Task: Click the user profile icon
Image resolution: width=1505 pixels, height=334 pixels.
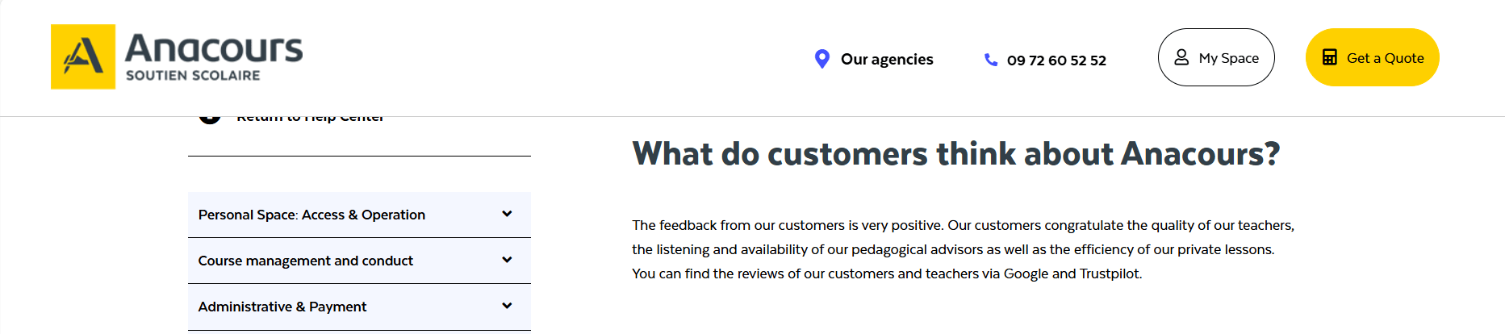Action: [x=1181, y=57]
